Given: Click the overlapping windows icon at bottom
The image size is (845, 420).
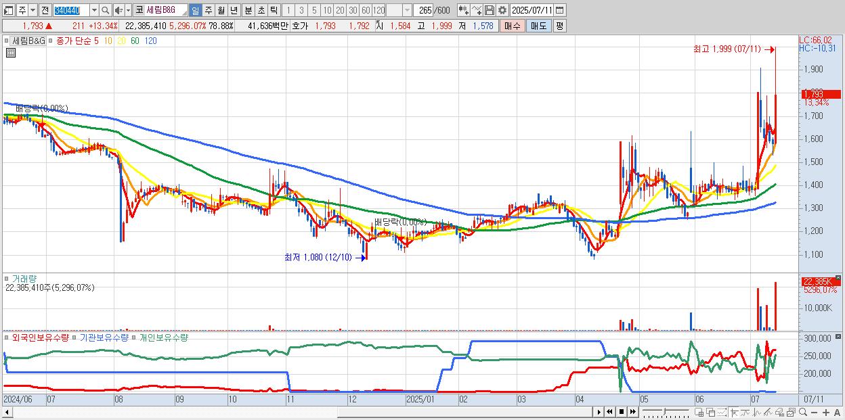Looking at the screenshot, I should tap(711, 412).
